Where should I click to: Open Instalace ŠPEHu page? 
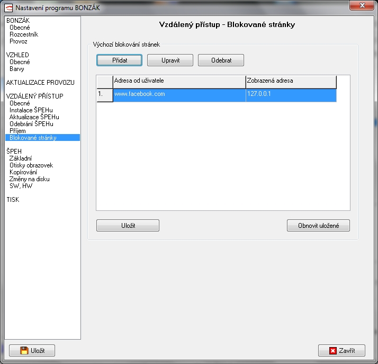(x=31, y=110)
